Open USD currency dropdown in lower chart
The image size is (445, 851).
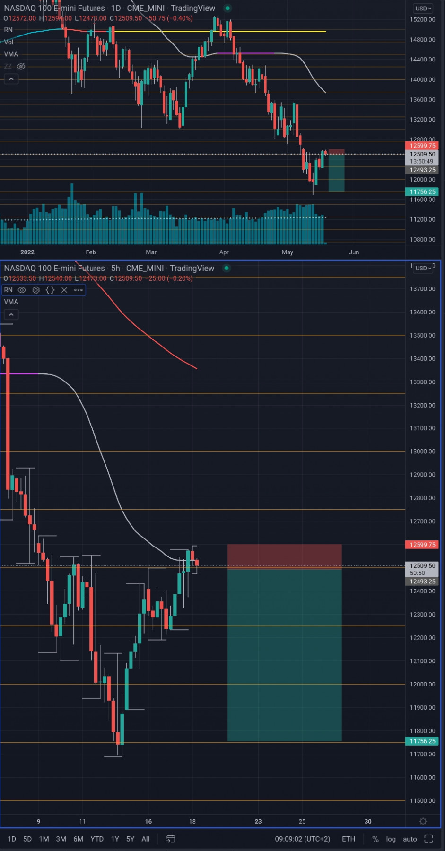(423, 268)
